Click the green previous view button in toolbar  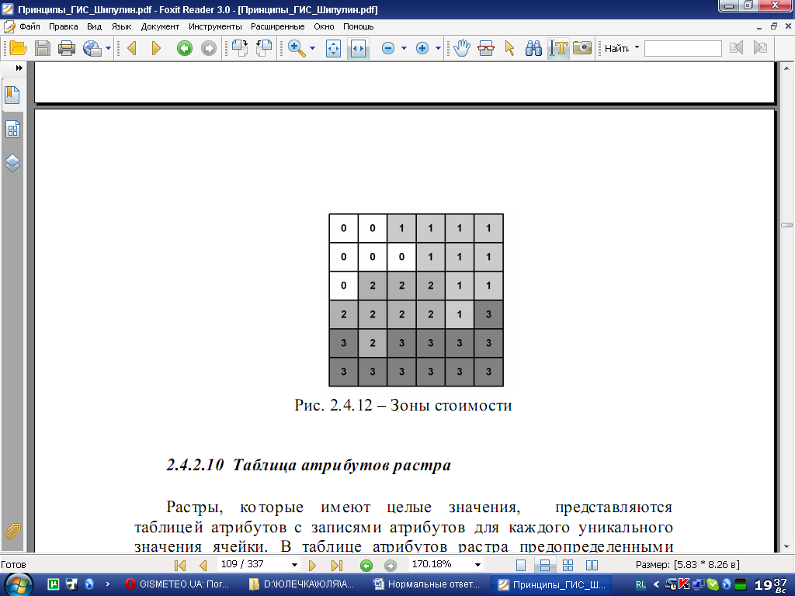coord(185,48)
